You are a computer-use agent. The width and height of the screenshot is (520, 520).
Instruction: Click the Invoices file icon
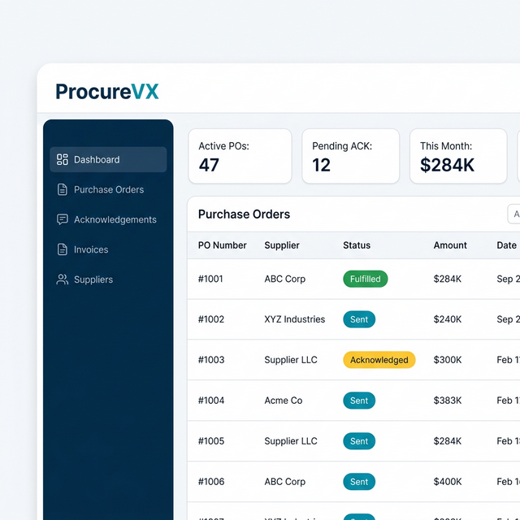click(x=63, y=249)
